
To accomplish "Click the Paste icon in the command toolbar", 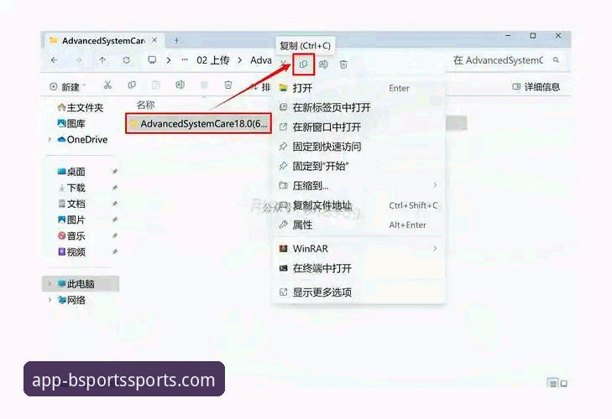I will click(156, 85).
